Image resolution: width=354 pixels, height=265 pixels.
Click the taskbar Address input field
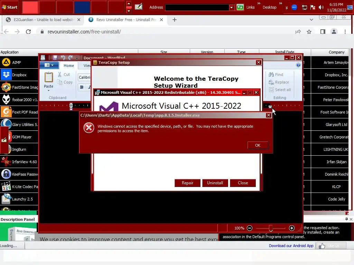coord(197,8)
